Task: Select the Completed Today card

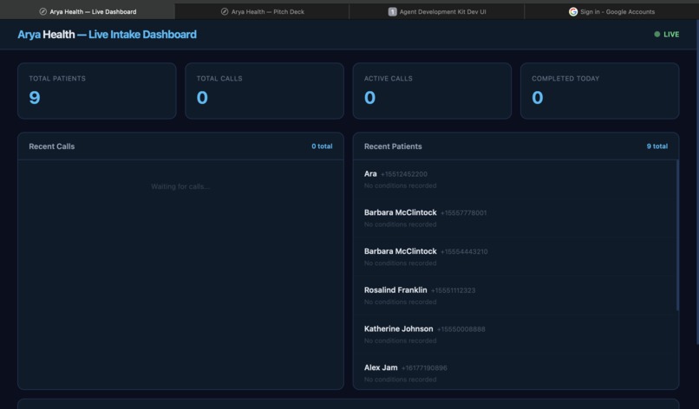Action: pyautogui.click(x=599, y=91)
